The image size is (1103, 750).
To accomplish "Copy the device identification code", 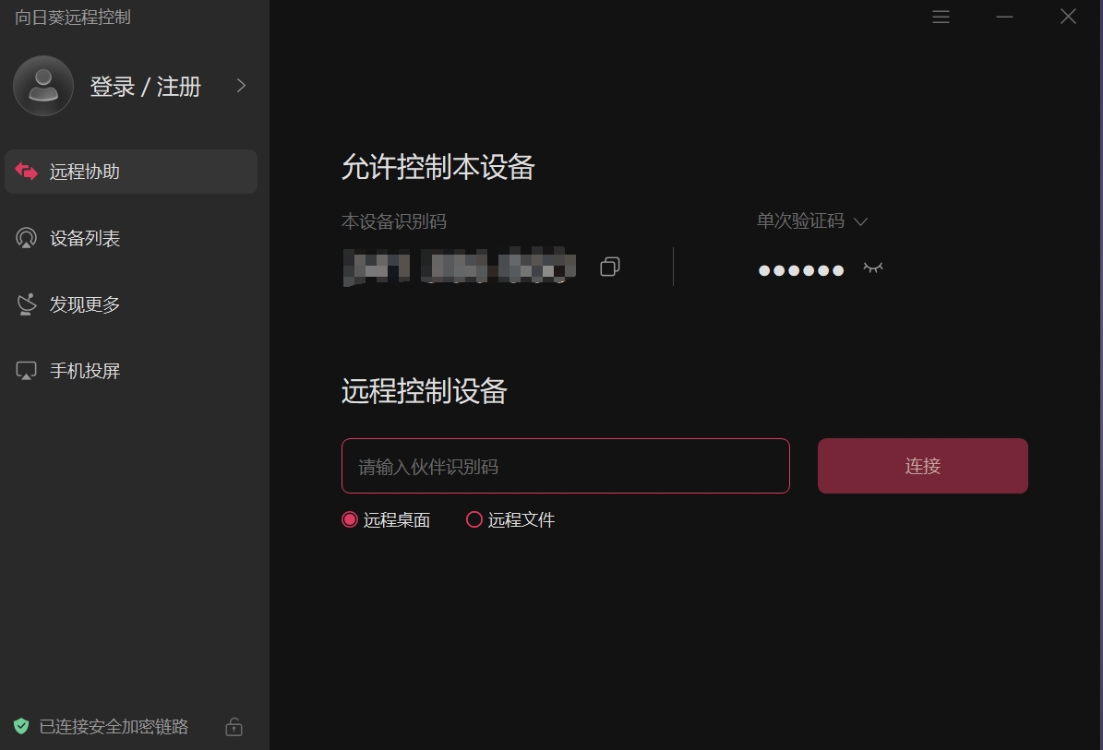I will [610, 267].
